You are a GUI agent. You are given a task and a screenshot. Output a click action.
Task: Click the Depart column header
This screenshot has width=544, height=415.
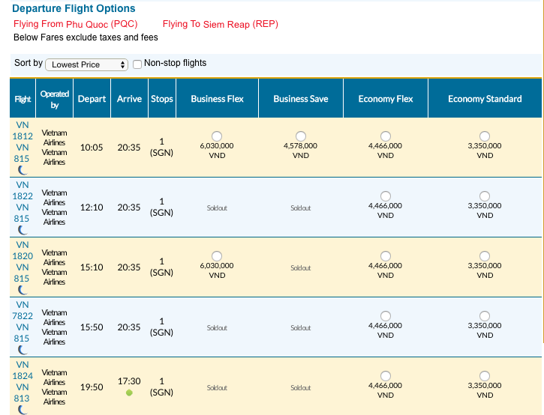92,99
